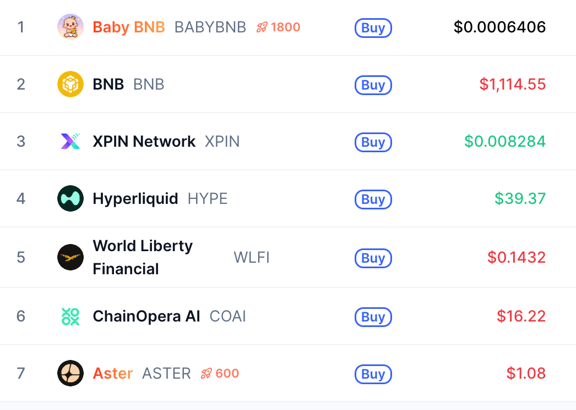Screen dimensions: 576x410
Task: Buy Hyperliquid using its Buy button
Action: coord(373,200)
